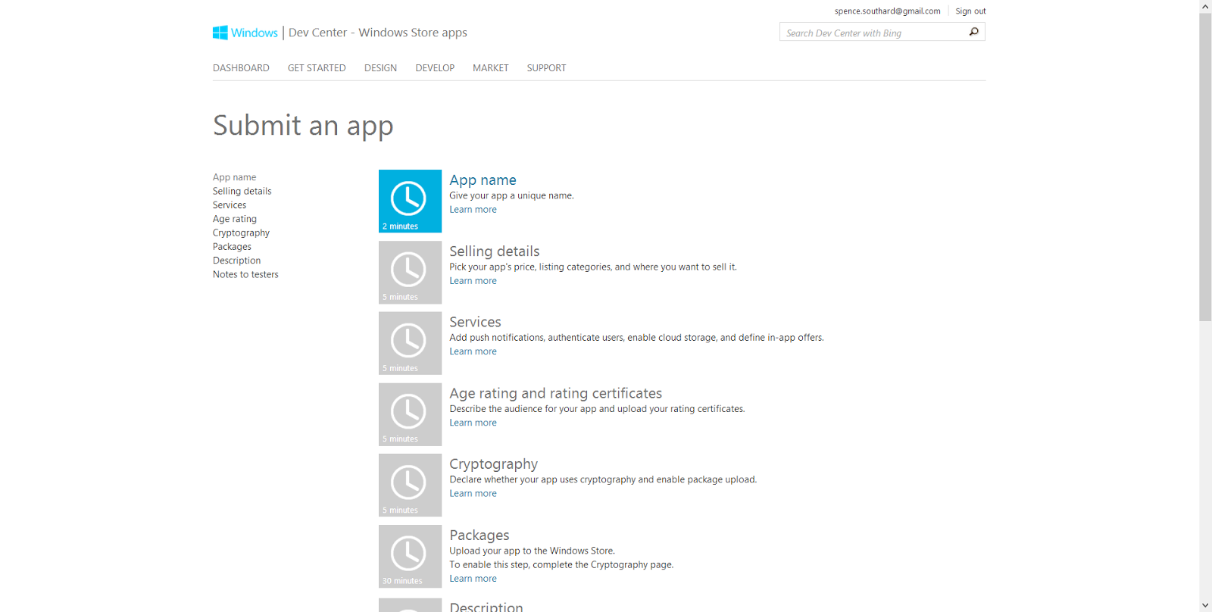1212x612 pixels.
Task: Click the Services step heading
Action: [x=475, y=322]
